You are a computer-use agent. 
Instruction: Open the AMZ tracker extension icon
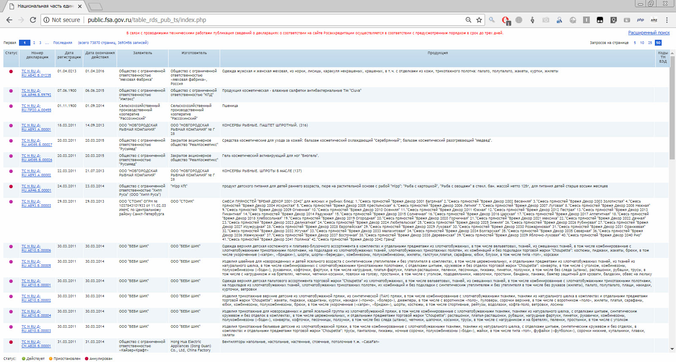(654, 20)
